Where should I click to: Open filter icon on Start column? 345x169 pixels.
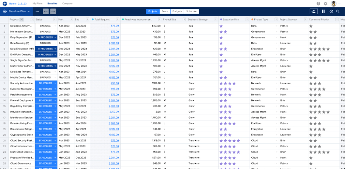(x=71, y=19)
